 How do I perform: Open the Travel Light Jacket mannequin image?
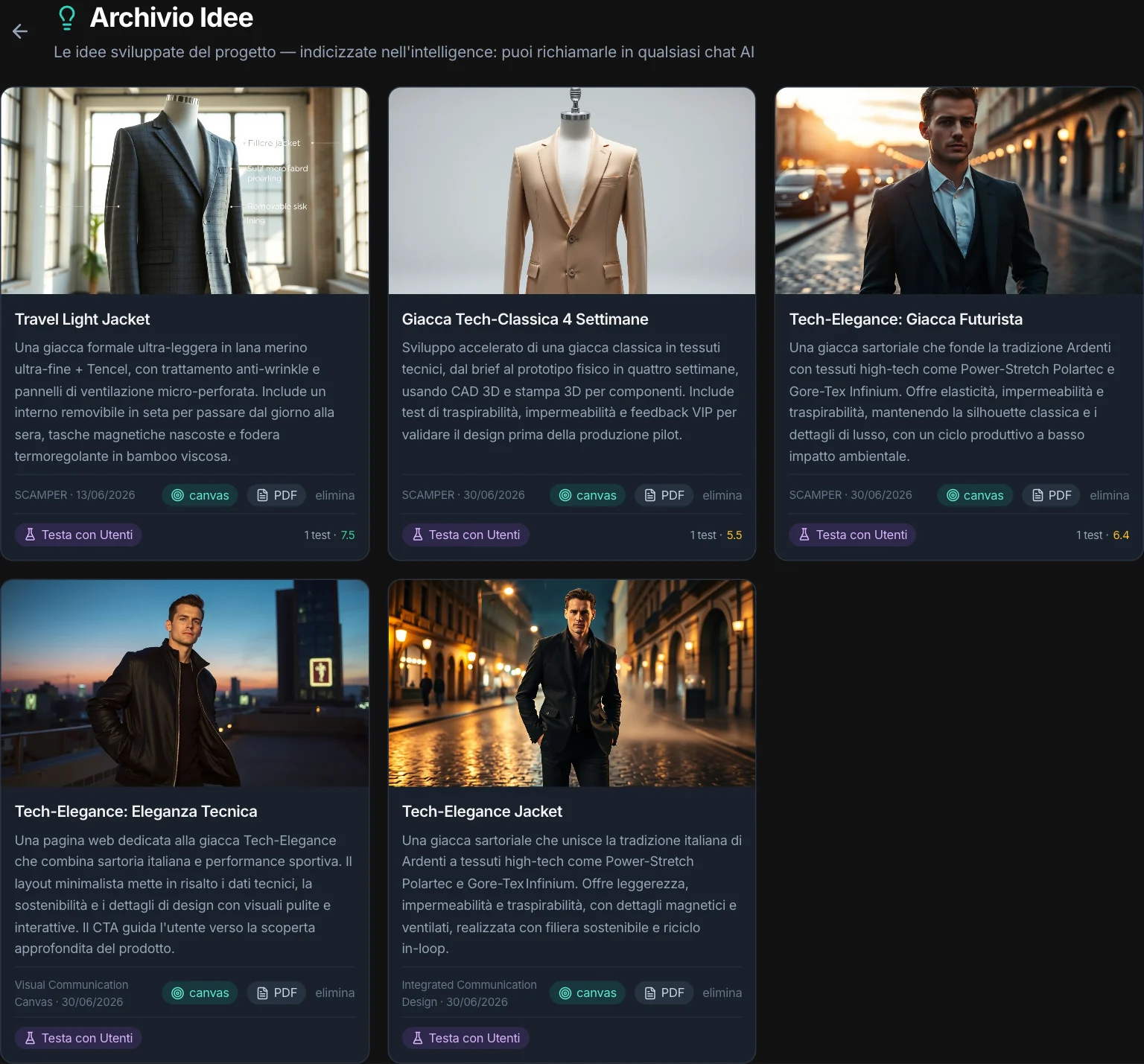click(185, 191)
